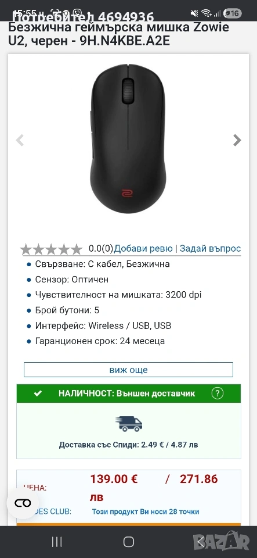
Task: Click the five-star rating row
Action: click(x=52, y=249)
